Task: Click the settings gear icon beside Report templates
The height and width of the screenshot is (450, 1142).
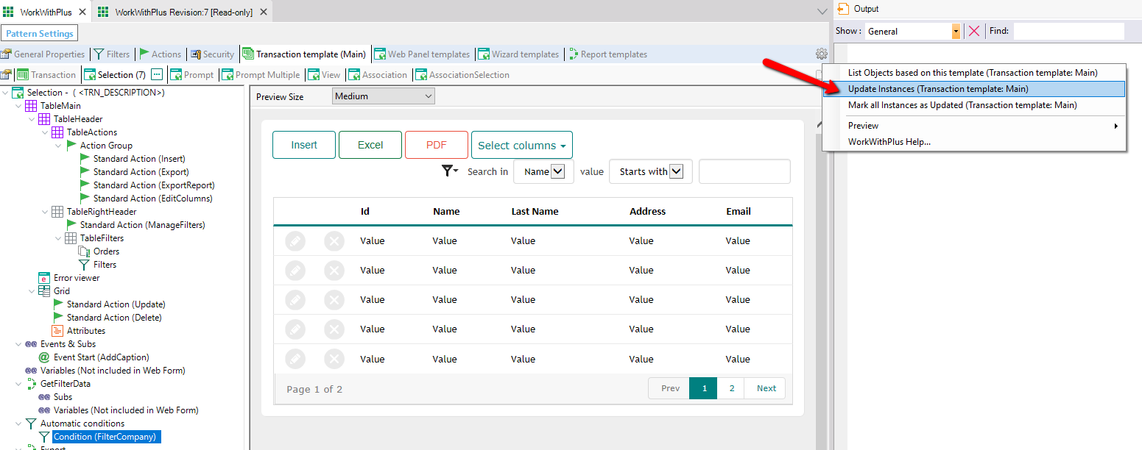Action: click(821, 54)
